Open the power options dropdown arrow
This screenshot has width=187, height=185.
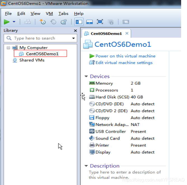[14, 22]
